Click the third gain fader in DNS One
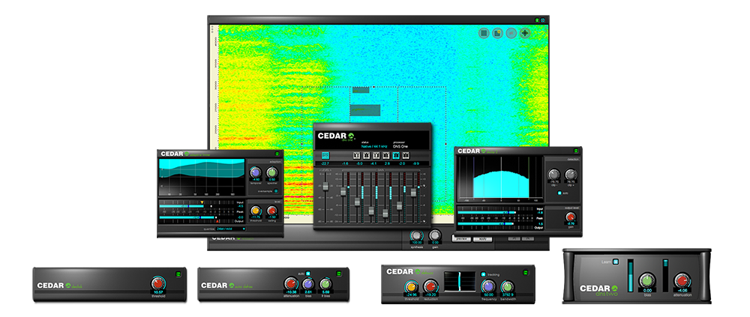This screenshot has height=317, width=750. click(x=371, y=211)
